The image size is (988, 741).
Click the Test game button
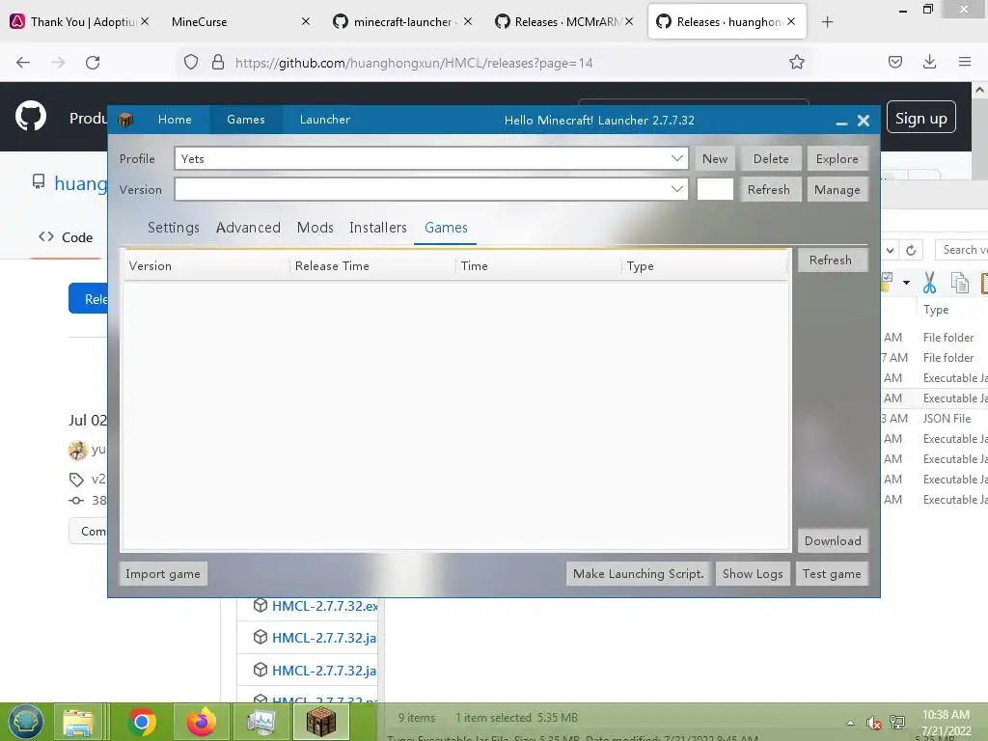832,574
